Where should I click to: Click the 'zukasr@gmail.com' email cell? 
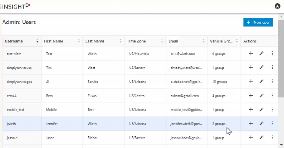(x=187, y=96)
